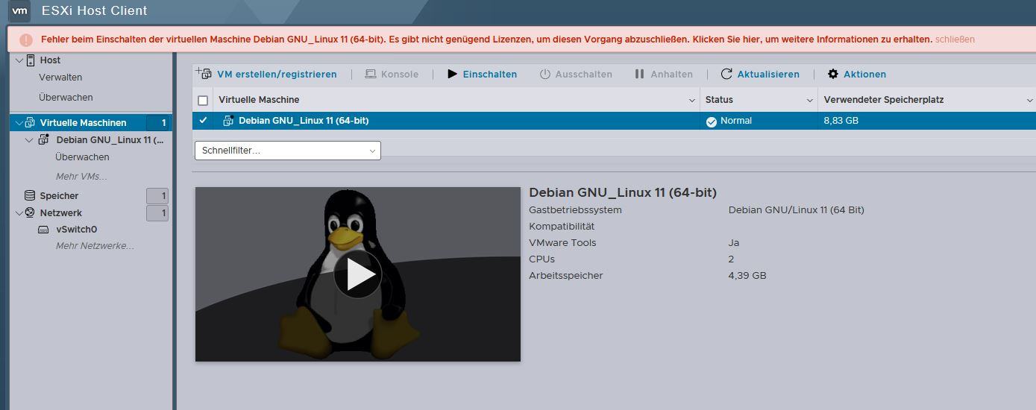Open Überwachen under the Debian VM

coord(82,157)
